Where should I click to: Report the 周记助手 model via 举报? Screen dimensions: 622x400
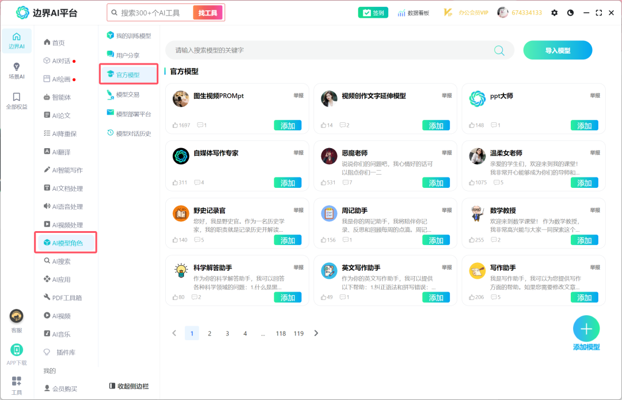click(447, 210)
